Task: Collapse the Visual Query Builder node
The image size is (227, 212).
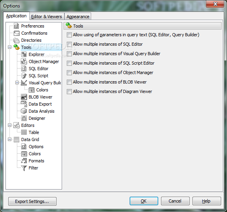Action: tap(17, 83)
